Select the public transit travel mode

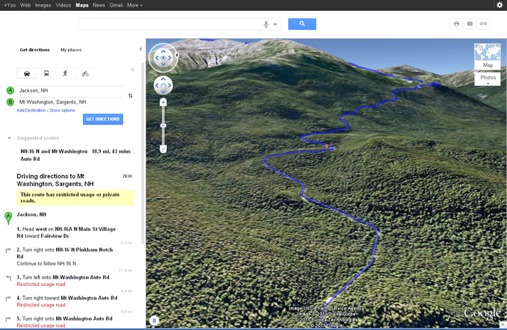46,73
